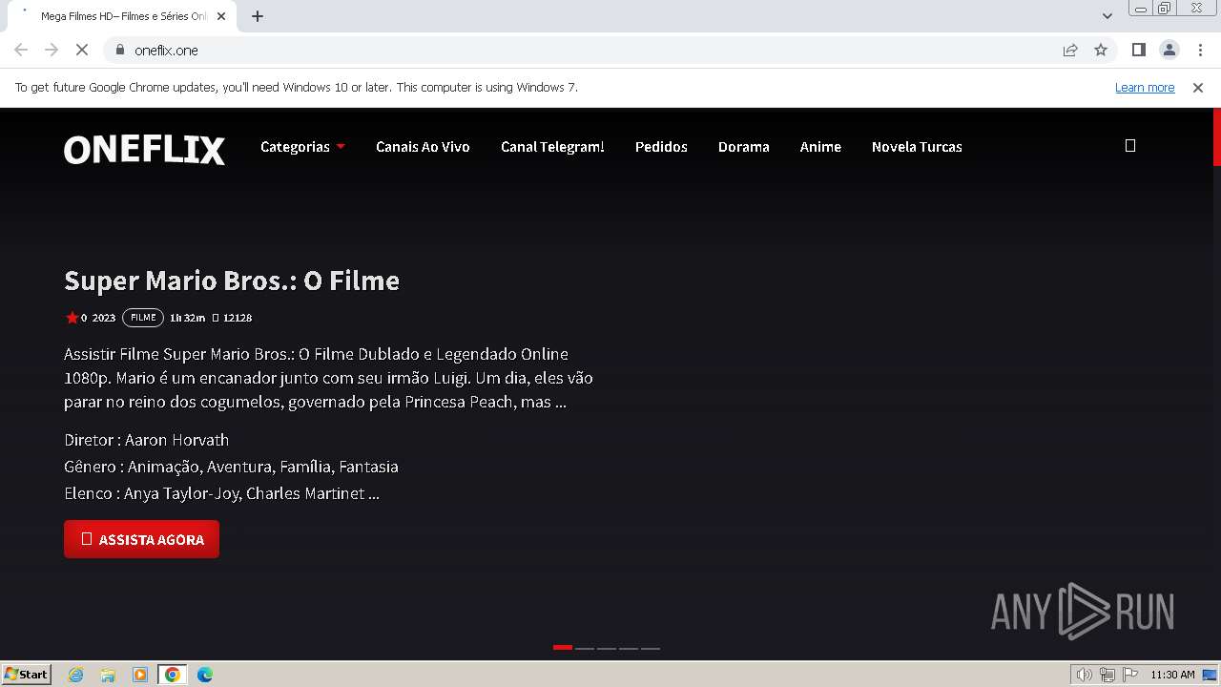1221x687 pixels.
Task: Open Microsoft Edge from taskbar
Action: point(205,675)
